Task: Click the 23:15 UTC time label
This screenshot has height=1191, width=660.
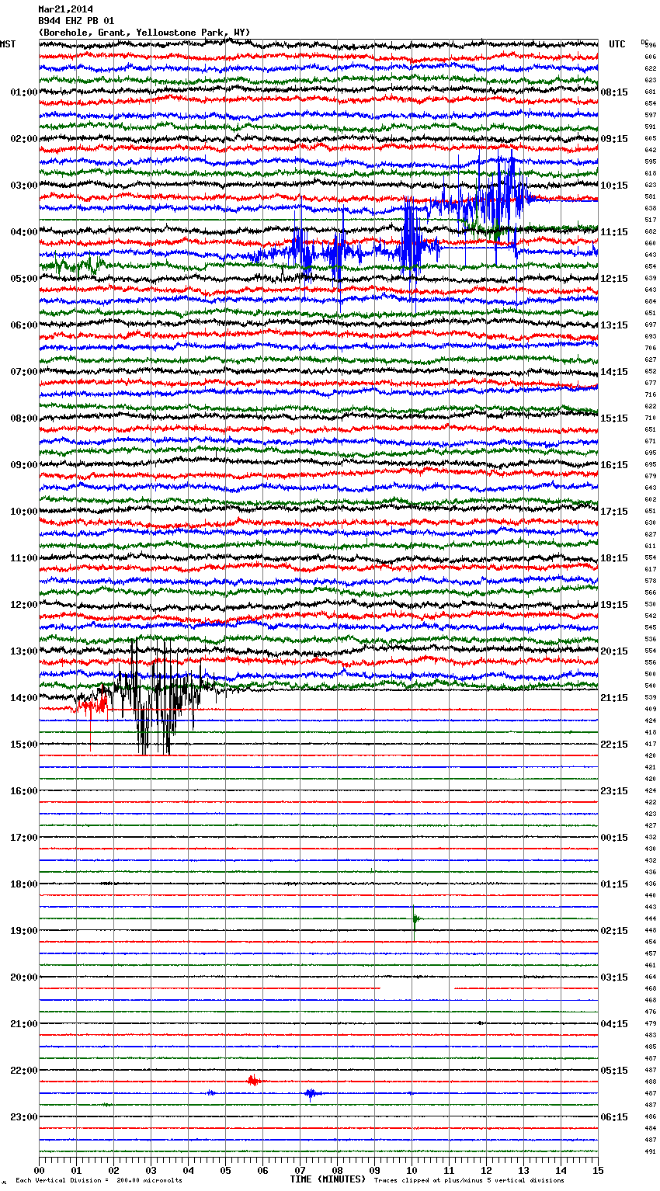Action: (x=614, y=791)
